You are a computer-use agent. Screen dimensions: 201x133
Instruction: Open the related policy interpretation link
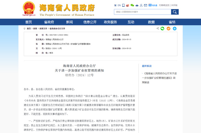pos(160,78)
